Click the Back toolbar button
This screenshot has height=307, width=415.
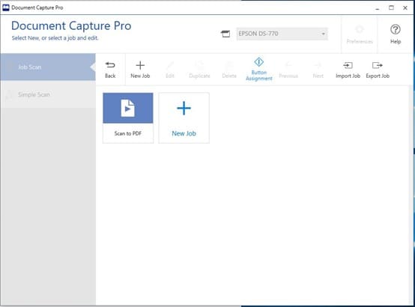click(x=110, y=70)
